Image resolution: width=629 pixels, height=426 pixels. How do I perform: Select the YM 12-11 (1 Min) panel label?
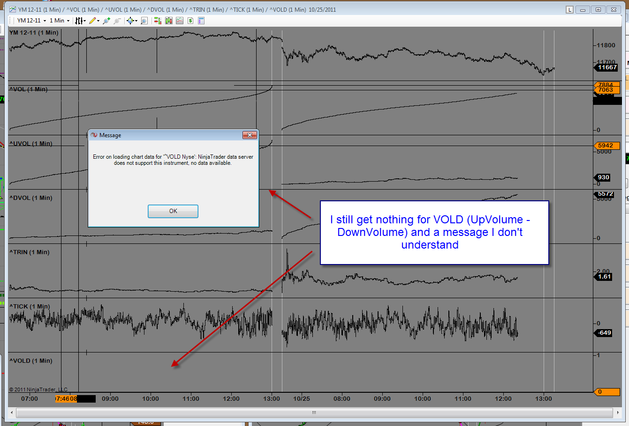pos(34,33)
